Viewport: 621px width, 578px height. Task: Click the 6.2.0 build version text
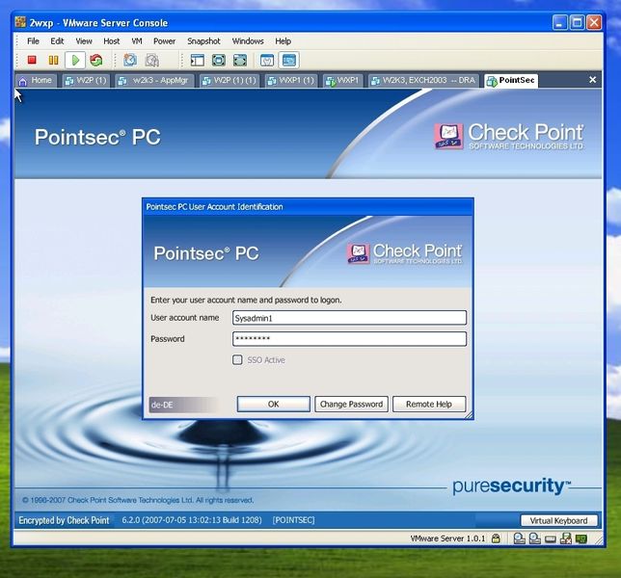192,520
